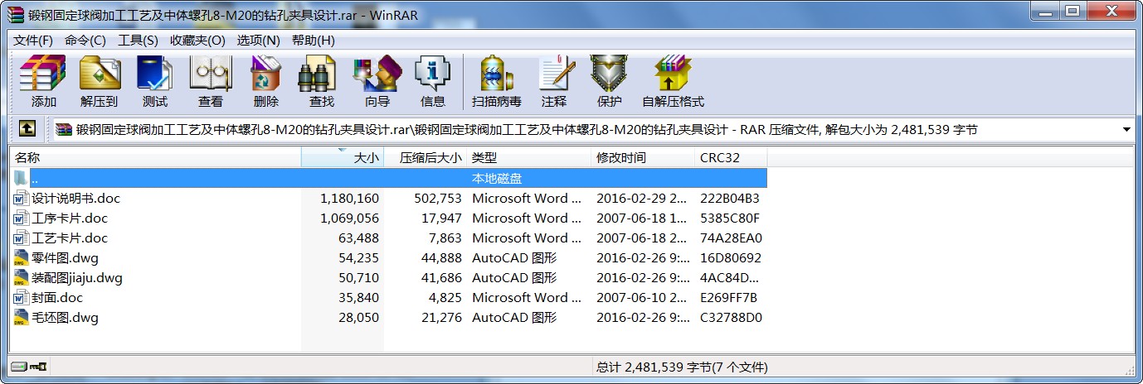Click the Word icon beside 封面.doc
The width and height of the screenshot is (1143, 384).
tap(22, 298)
